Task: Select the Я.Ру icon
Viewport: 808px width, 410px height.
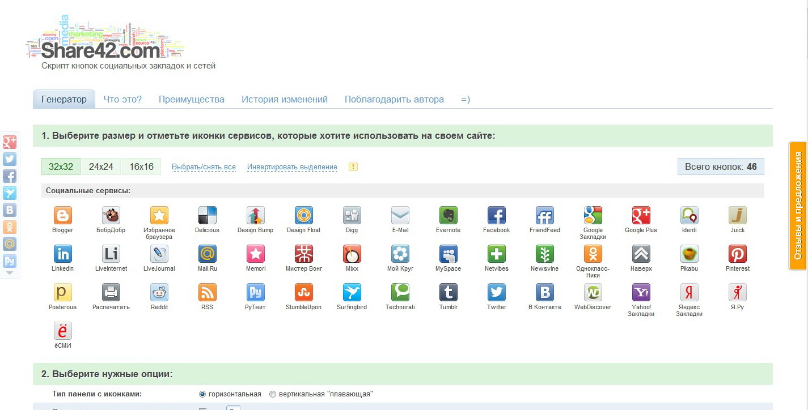Action: click(x=738, y=292)
